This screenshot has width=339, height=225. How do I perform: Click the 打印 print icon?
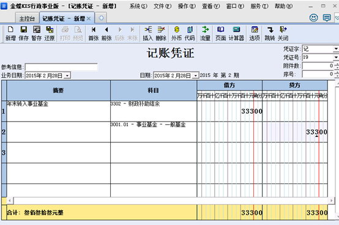65,34
